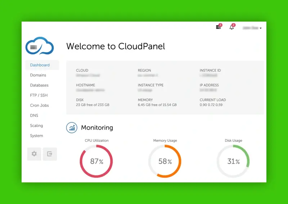Open the FTP / SSH page
Image resolution: width=288 pixels, height=204 pixels.
coord(39,95)
